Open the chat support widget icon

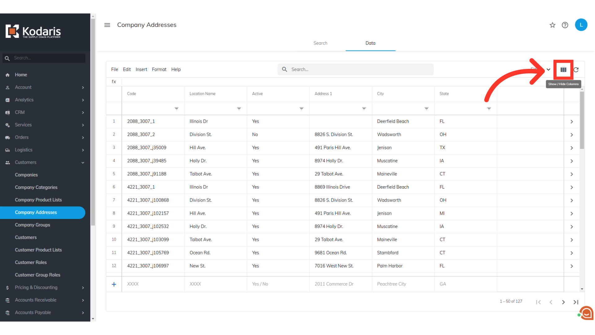click(587, 313)
